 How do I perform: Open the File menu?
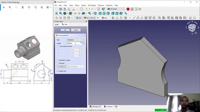point(56,5)
